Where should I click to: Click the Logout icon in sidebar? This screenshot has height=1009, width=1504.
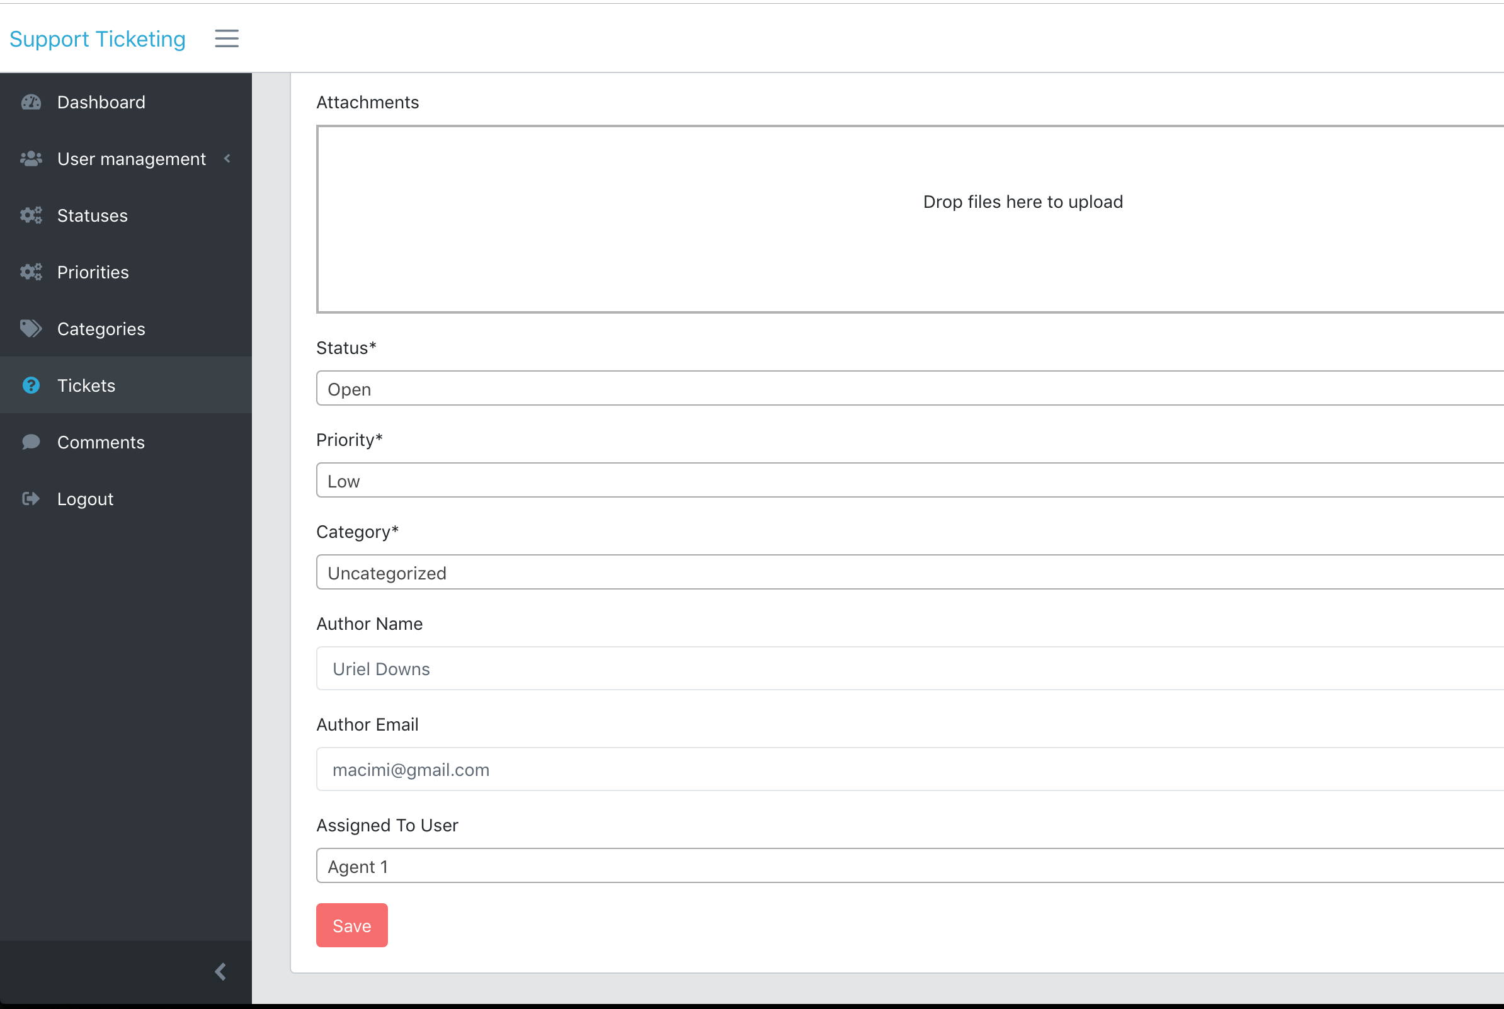pos(30,498)
